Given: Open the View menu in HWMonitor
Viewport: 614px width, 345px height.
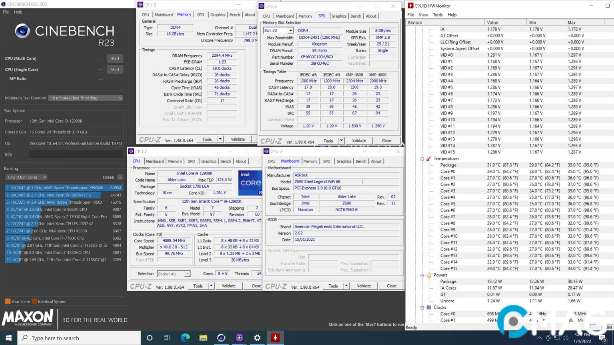Looking at the screenshot, I should tap(423, 15).
